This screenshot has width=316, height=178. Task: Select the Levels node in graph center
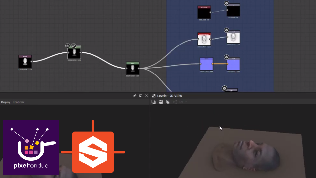tap(132, 69)
